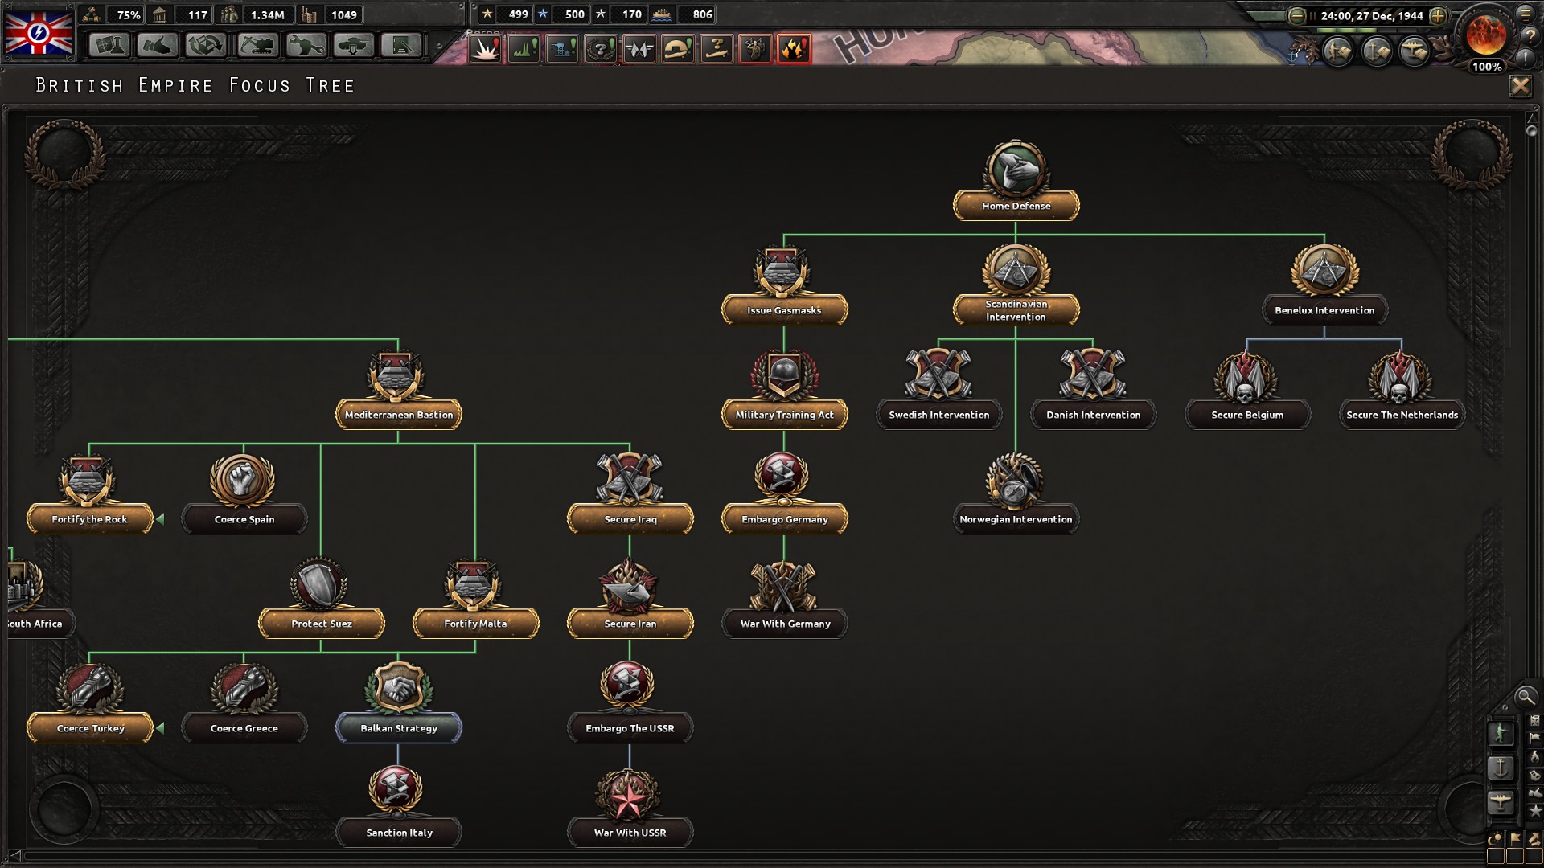Toggle the air map mode plane button
The width and height of the screenshot is (1544, 868).
click(x=1501, y=801)
